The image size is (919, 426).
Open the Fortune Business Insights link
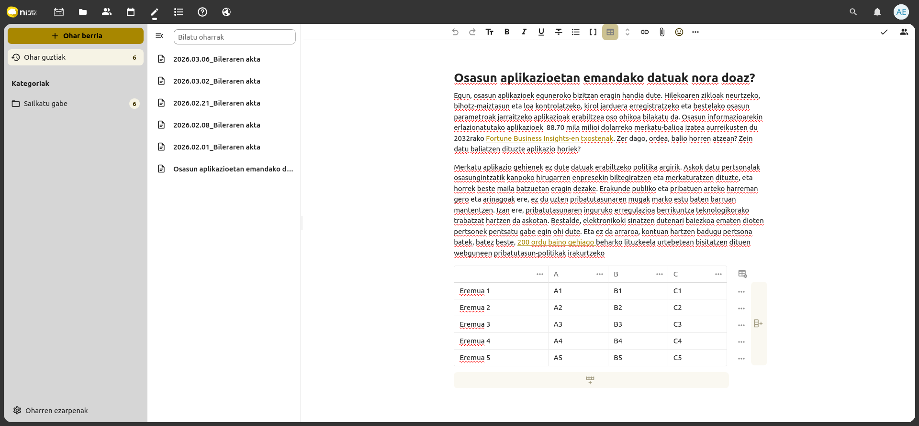point(549,138)
